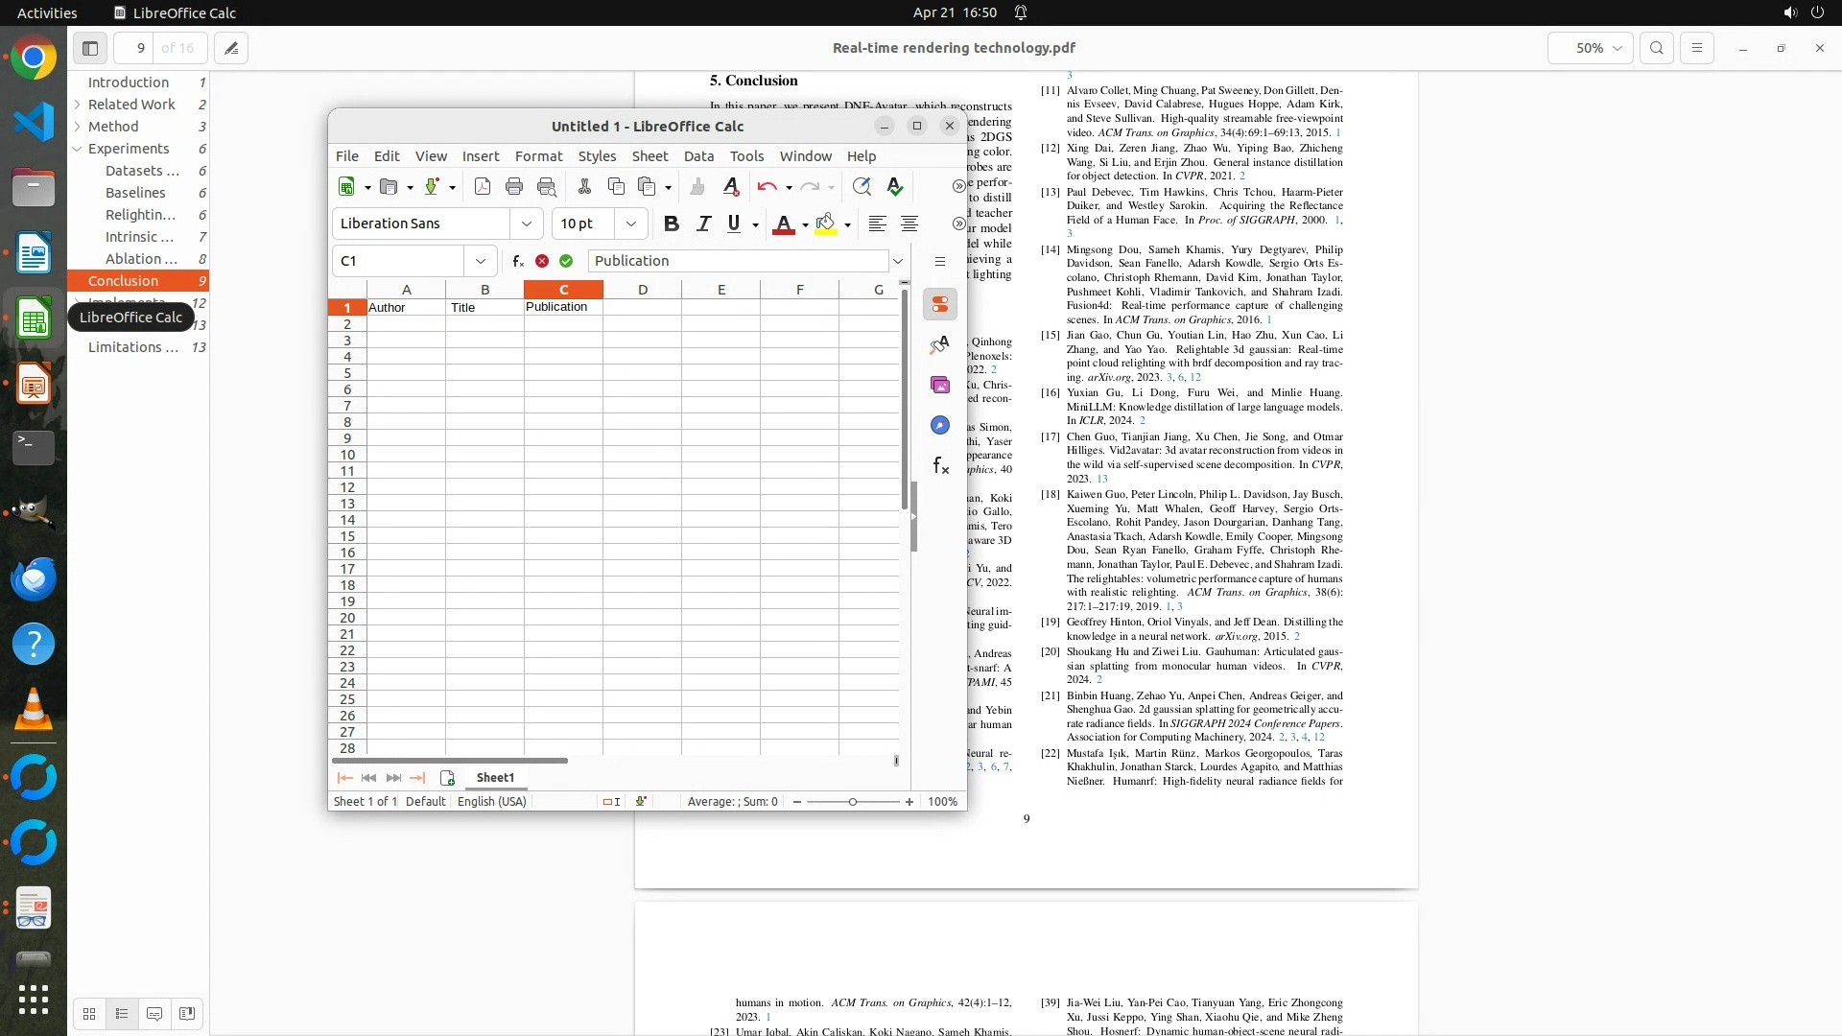Expand the Related Work outline entry
1842x1036 pixels.
78,105
